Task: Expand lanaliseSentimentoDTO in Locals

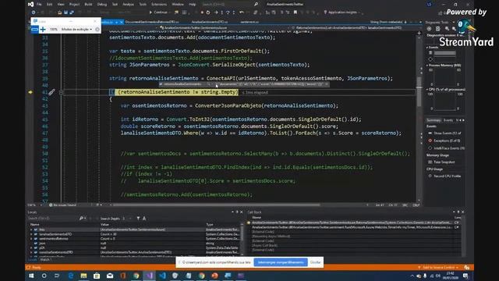Action: click(31, 234)
